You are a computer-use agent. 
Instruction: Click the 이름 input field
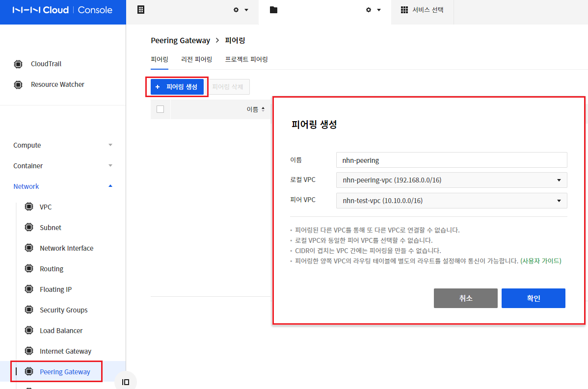[452, 160]
